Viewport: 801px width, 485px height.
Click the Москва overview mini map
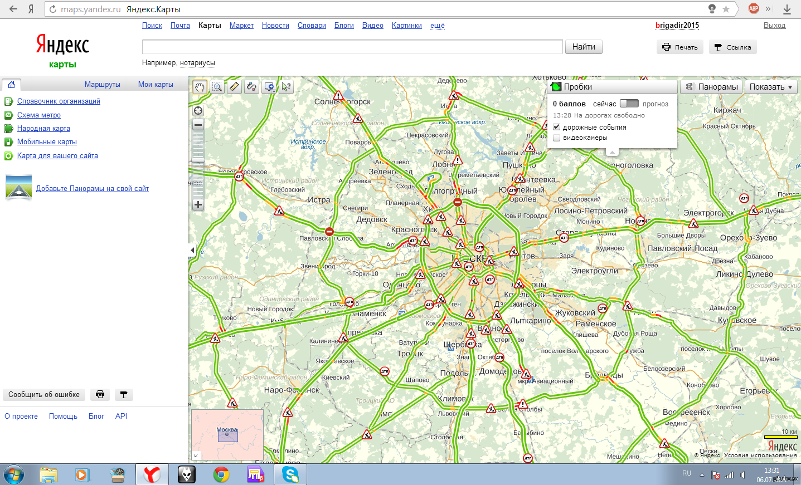pyautogui.click(x=227, y=435)
